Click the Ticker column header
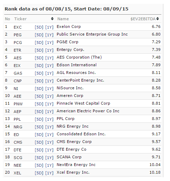170x181 pixels. click(x=20, y=19)
